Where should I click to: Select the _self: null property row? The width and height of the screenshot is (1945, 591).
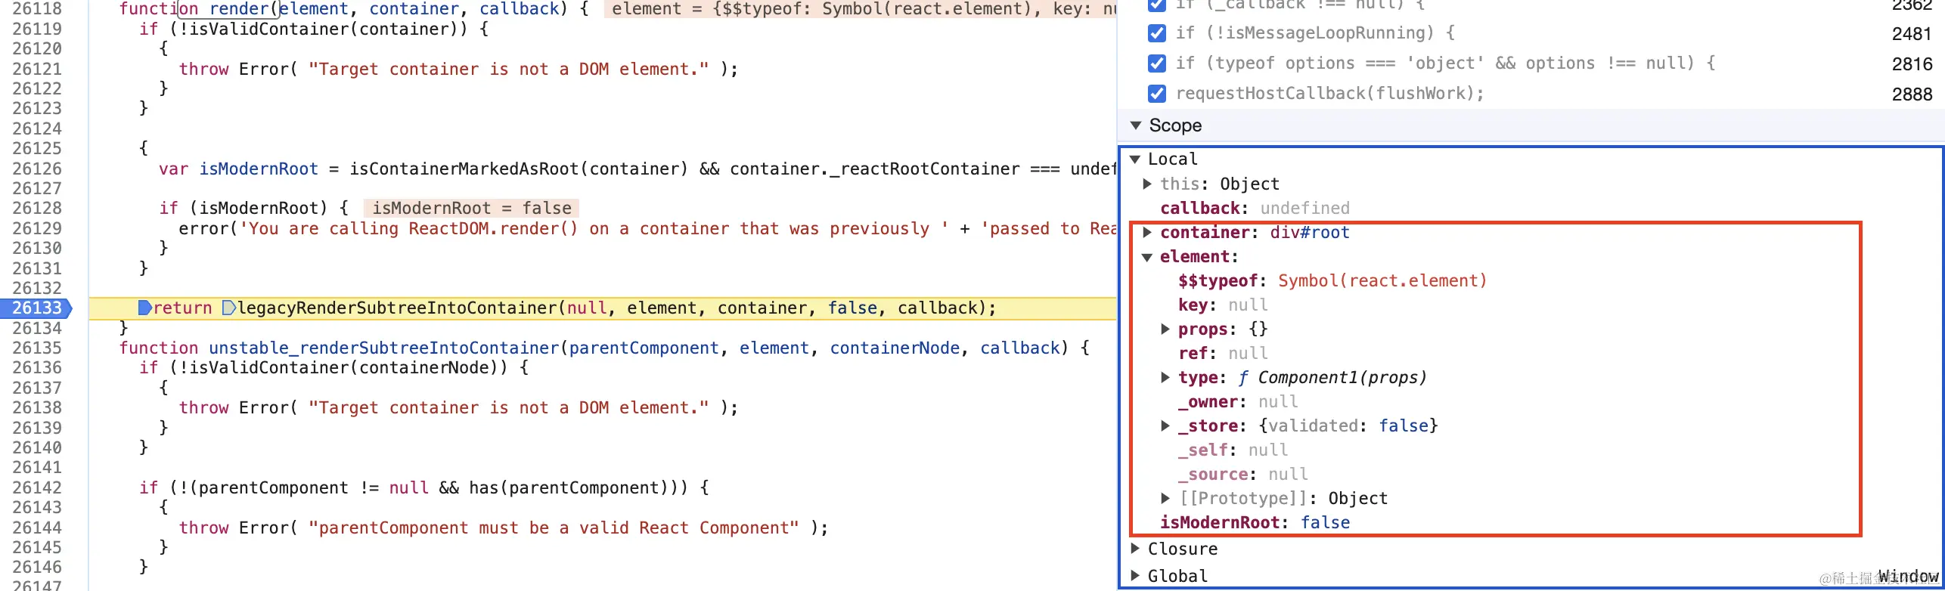coord(1233,450)
